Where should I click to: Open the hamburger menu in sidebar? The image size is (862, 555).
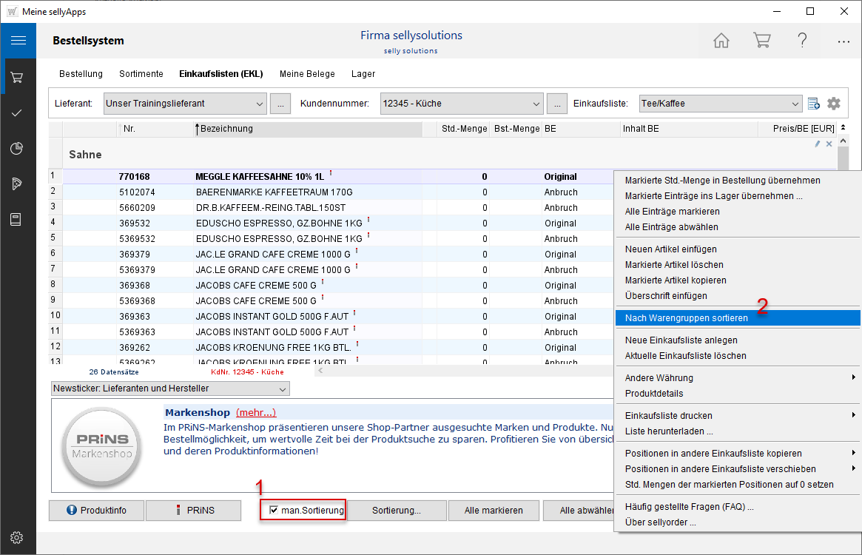click(18, 41)
